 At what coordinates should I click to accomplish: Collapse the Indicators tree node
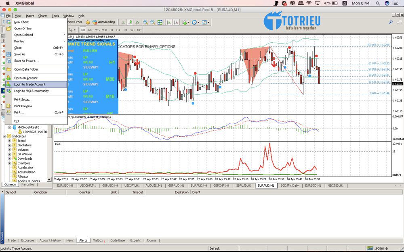[x=4, y=136]
